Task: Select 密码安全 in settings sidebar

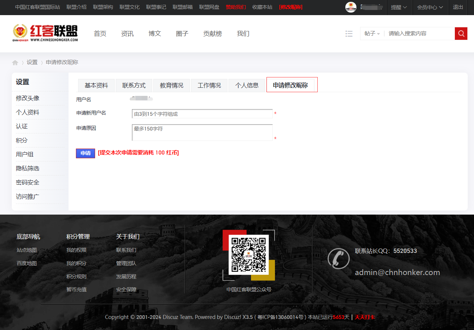Action: pyautogui.click(x=28, y=183)
